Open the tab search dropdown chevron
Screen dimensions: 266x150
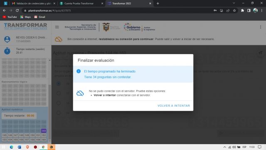234,3
